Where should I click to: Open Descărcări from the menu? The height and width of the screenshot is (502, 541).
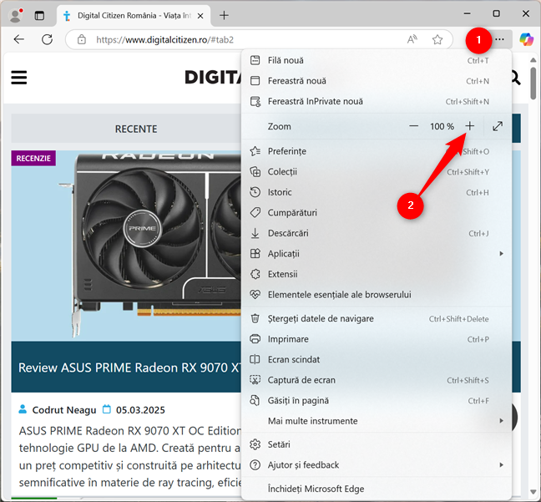pyautogui.click(x=376, y=233)
